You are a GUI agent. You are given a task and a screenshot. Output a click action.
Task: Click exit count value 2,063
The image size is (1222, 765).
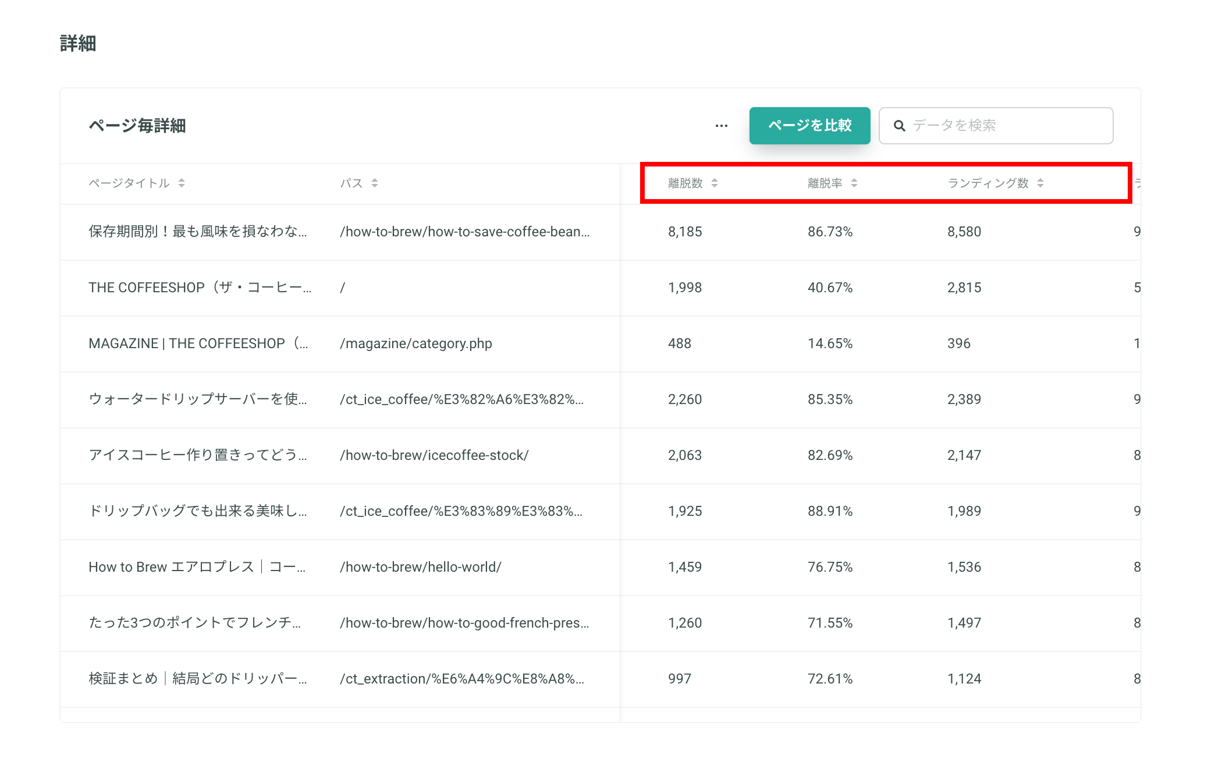pyautogui.click(x=685, y=455)
